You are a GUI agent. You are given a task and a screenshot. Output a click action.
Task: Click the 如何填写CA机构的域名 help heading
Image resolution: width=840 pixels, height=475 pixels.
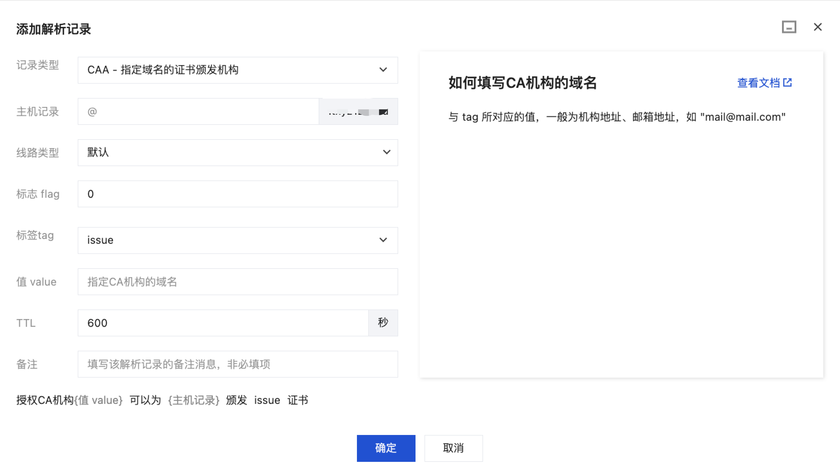point(522,83)
